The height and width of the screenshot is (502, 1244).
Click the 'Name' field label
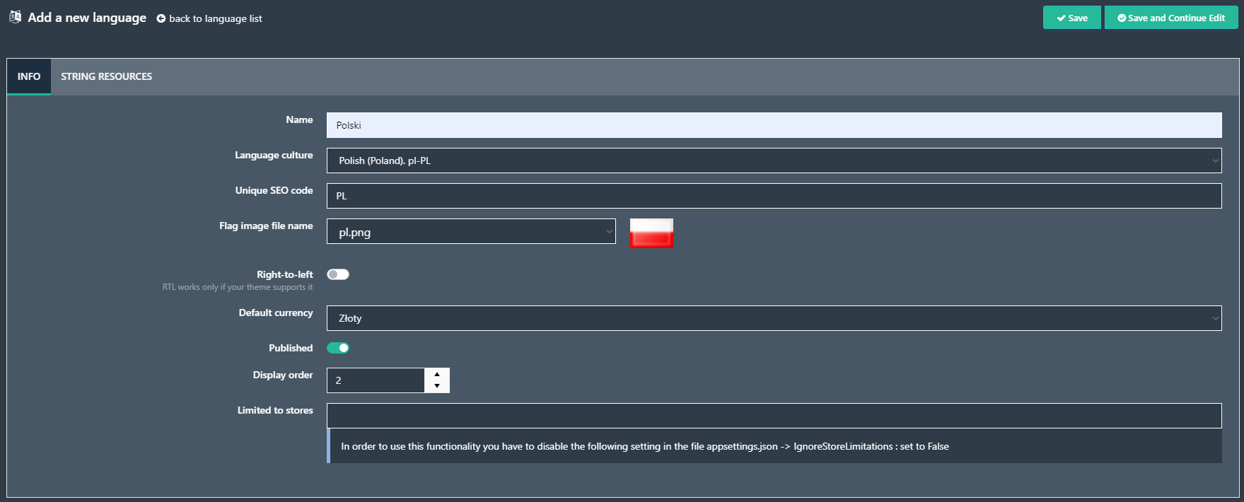pyautogui.click(x=299, y=119)
